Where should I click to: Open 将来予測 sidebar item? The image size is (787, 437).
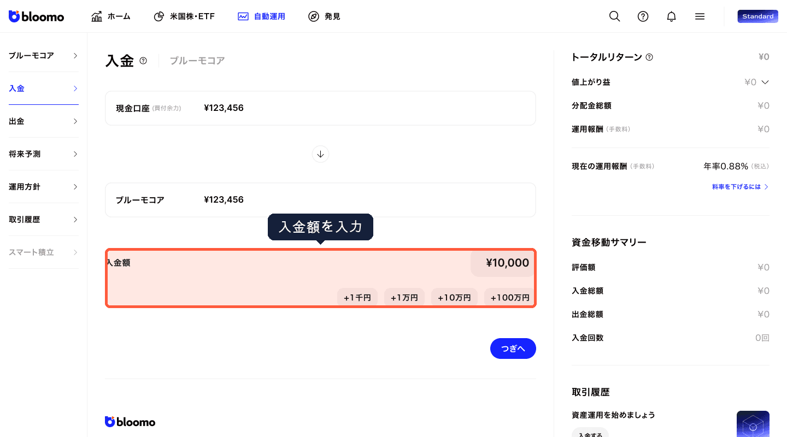click(44, 154)
